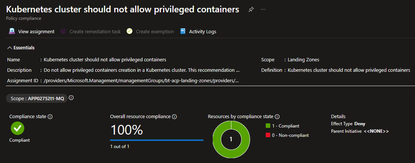Open Activity Logs

tap(198, 31)
